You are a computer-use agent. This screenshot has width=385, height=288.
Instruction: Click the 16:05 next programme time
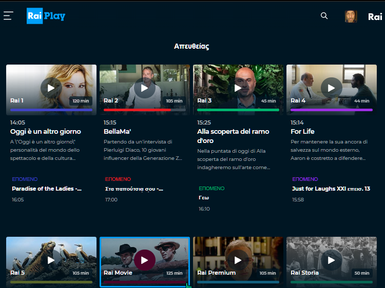click(18, 200)
